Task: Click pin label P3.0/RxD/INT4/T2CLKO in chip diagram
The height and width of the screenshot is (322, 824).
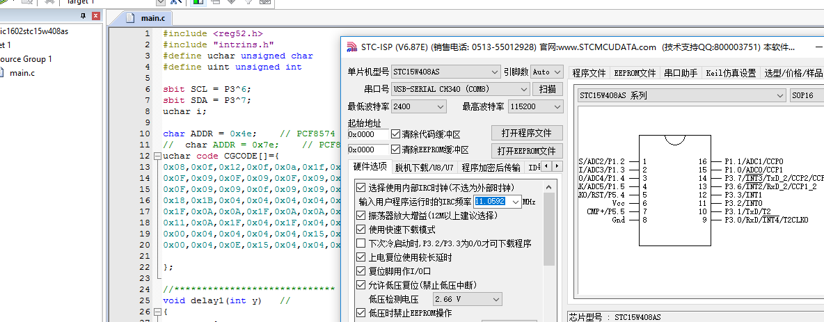Action: [x=767, y=220]
